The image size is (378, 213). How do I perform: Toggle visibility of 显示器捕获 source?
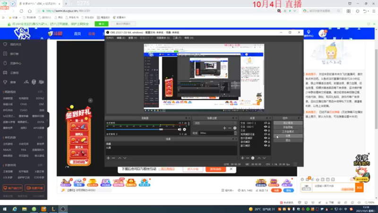coord(266,138)
